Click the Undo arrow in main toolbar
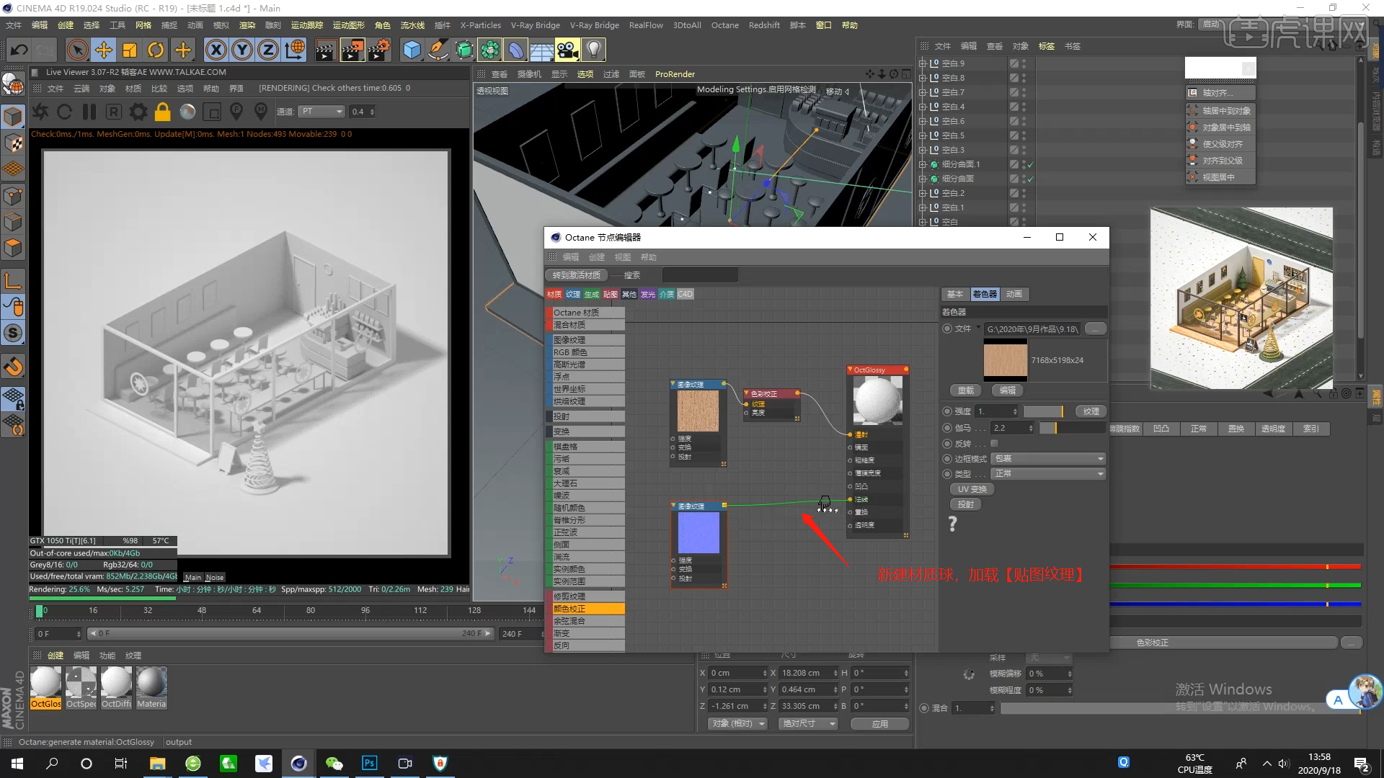The height and width of the screenshot is (778, 1384). coord(19,50)
